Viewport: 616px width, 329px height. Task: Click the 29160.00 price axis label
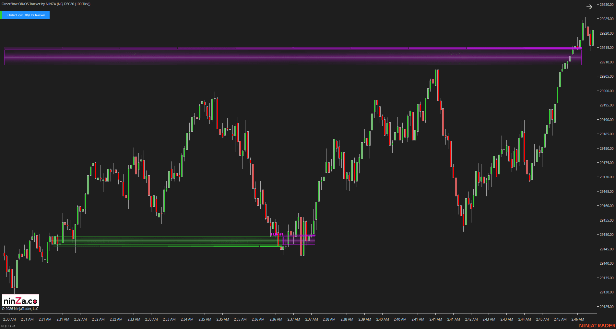tap(606, 206)
